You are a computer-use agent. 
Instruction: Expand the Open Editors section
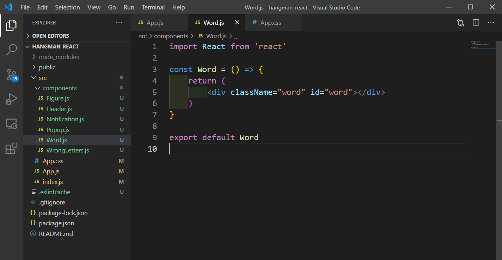77,36
